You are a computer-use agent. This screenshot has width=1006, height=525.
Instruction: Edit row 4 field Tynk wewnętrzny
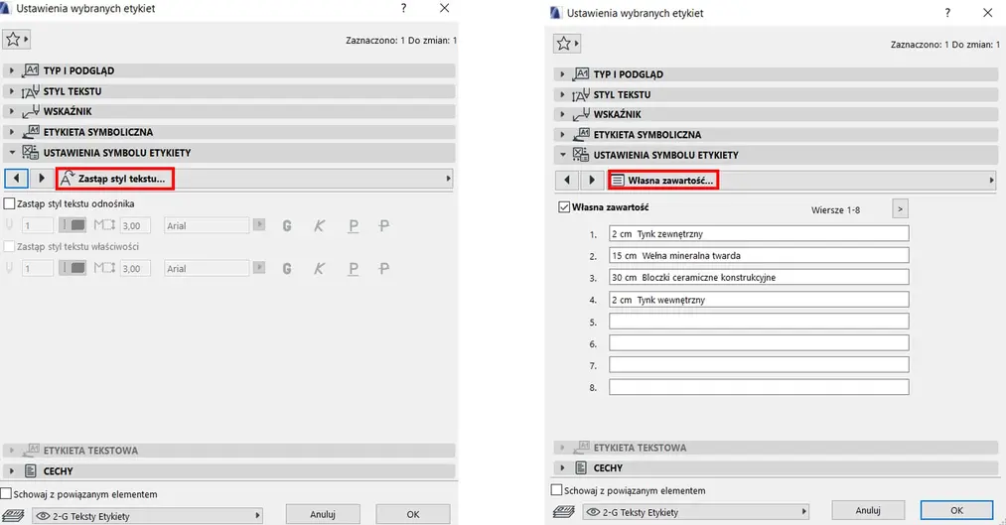click(x=759, y=300)
